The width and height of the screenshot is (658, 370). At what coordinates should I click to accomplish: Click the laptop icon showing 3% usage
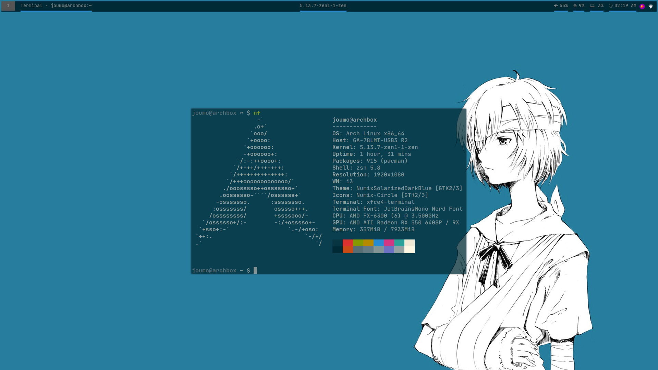(x=592, y=6)
